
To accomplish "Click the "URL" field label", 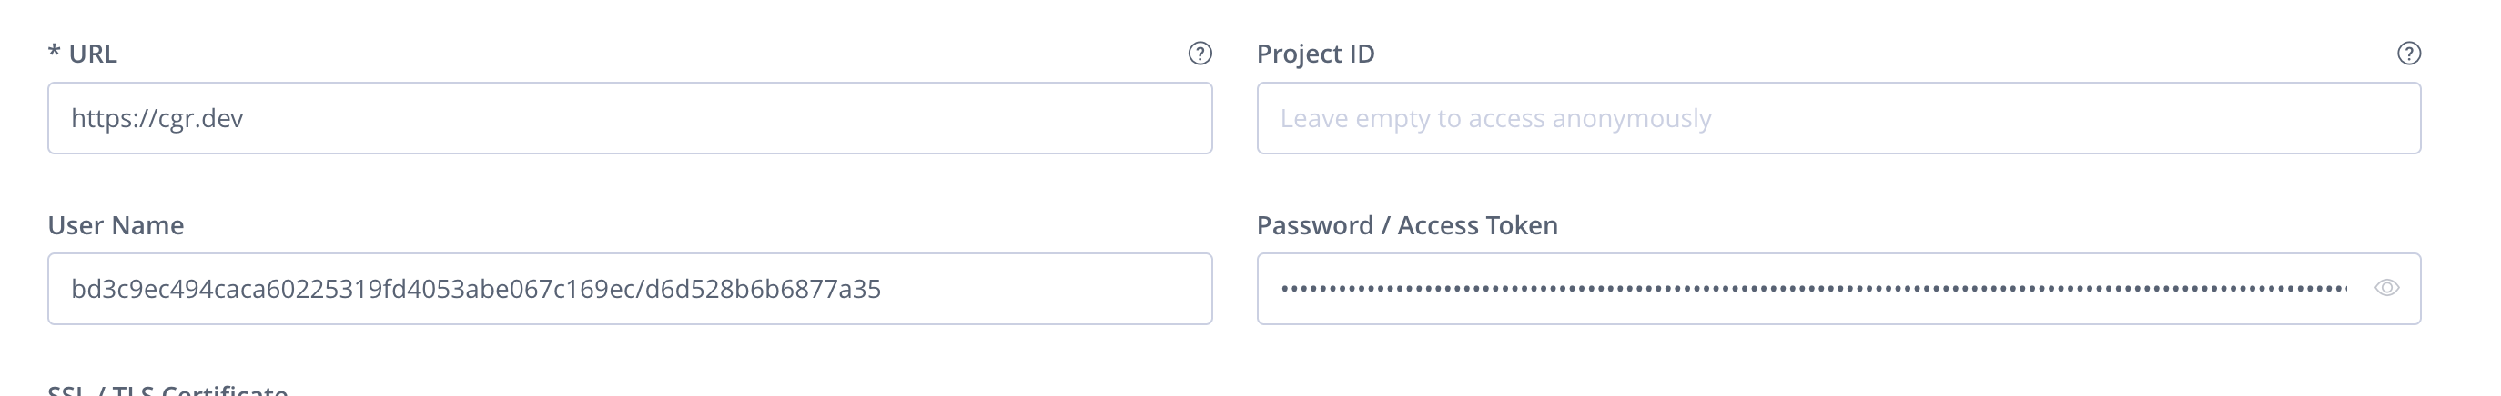I will coord(92,54).
